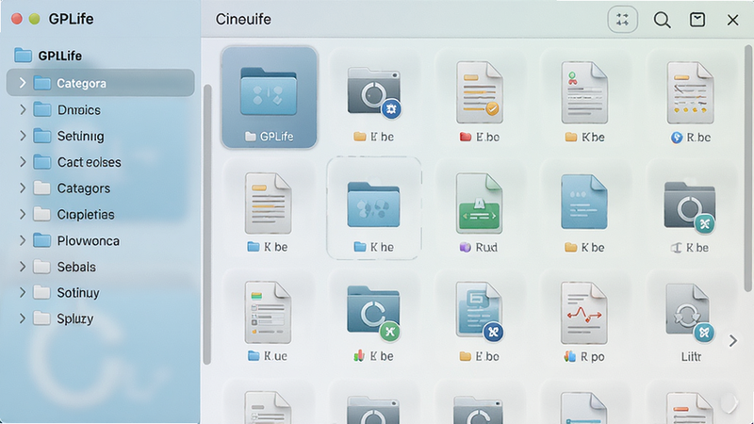754x424 pixels.
Task: Expand the Plovwonca folder chevron
Action: pyautogui.click(x=22, y=240)
